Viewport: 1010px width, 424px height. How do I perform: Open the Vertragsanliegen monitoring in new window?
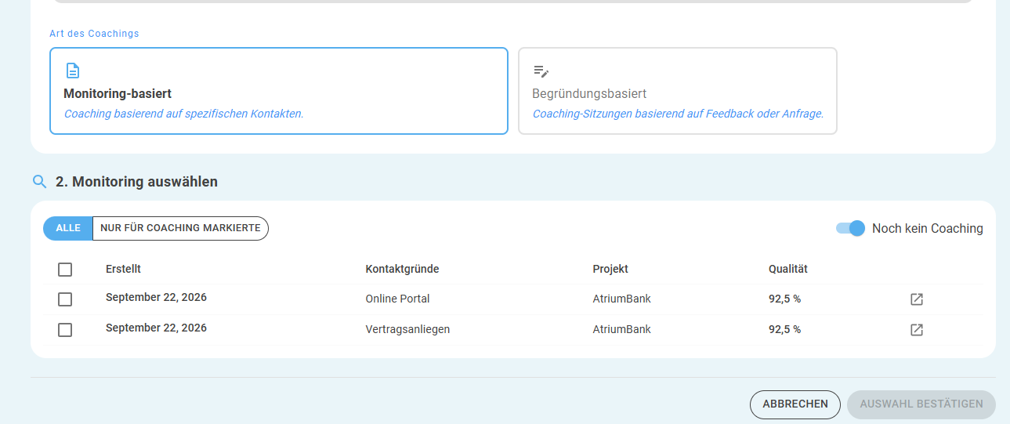point(916,330)
